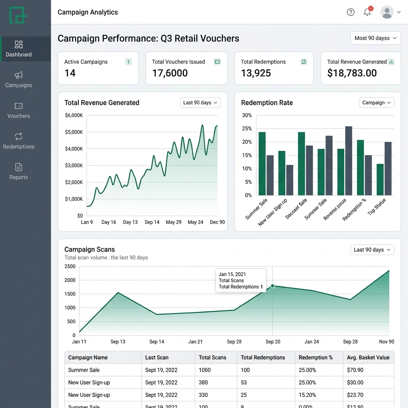Click the Vouchers ticket icon

click(x=18, y=106)
